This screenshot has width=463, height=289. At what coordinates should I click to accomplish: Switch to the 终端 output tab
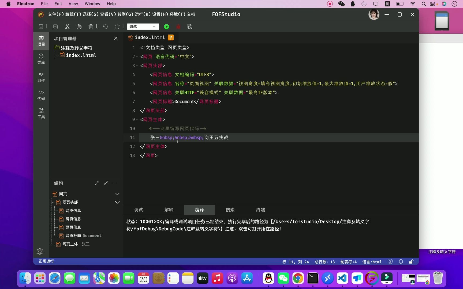(x=261, y=210)
